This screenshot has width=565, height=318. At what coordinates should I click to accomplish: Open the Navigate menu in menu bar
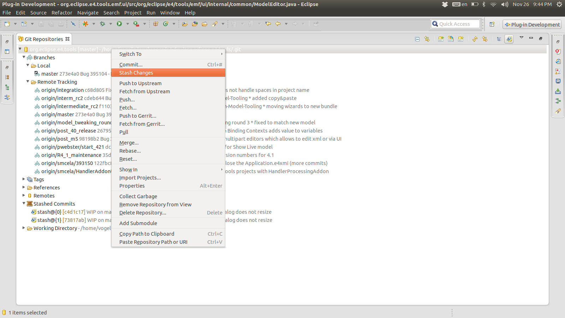[88, 13]
